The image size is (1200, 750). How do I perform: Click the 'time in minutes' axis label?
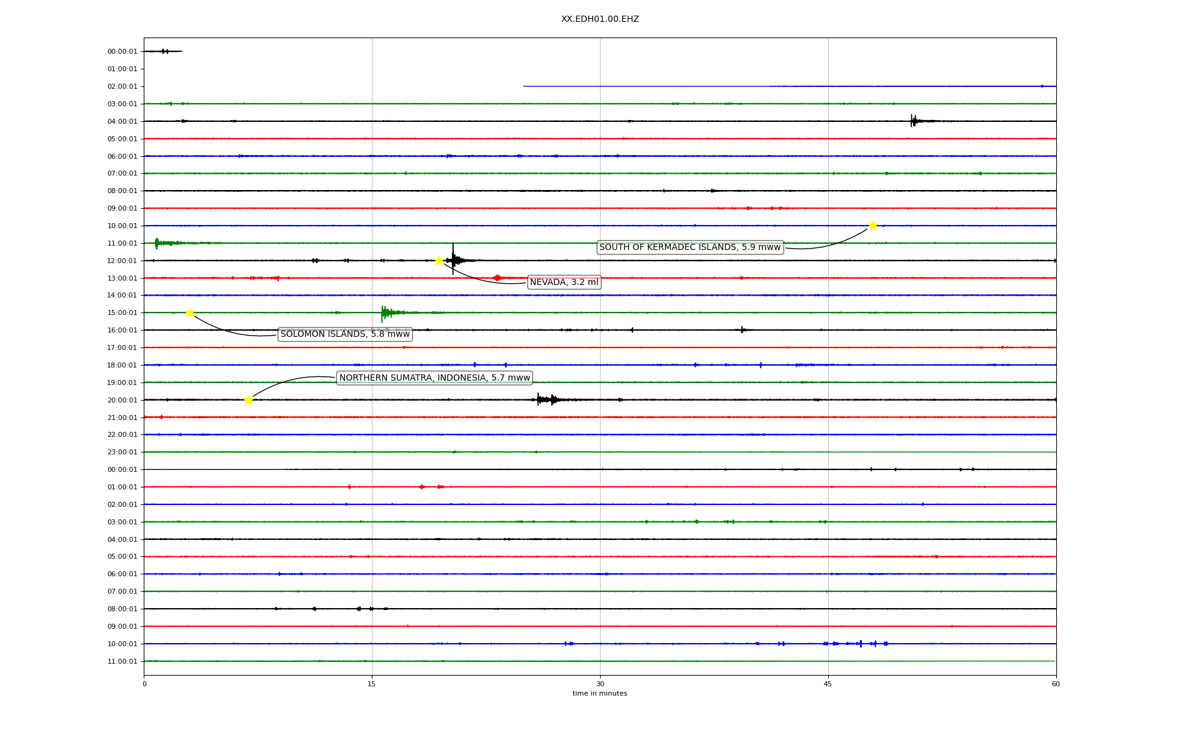(599, 694)
